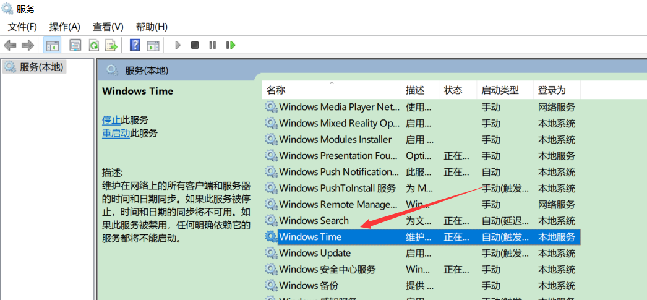647x300 pixels.
Task: Stop service using square toolbar button
Action: (x=195, y=45)
